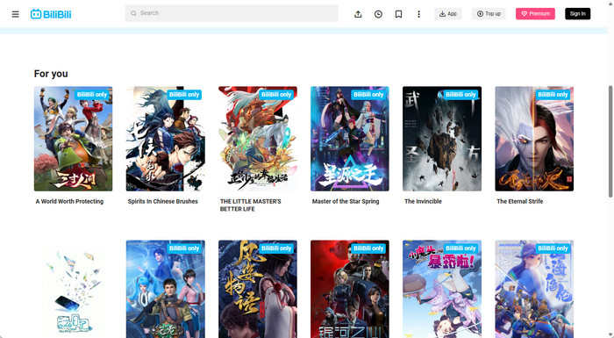Focus the Search input field
Viewport: 614px width, 338px height.
[232, 13]
